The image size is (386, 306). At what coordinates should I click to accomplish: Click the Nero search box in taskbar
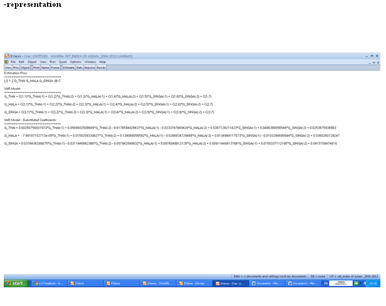click(x=341, y=284)
